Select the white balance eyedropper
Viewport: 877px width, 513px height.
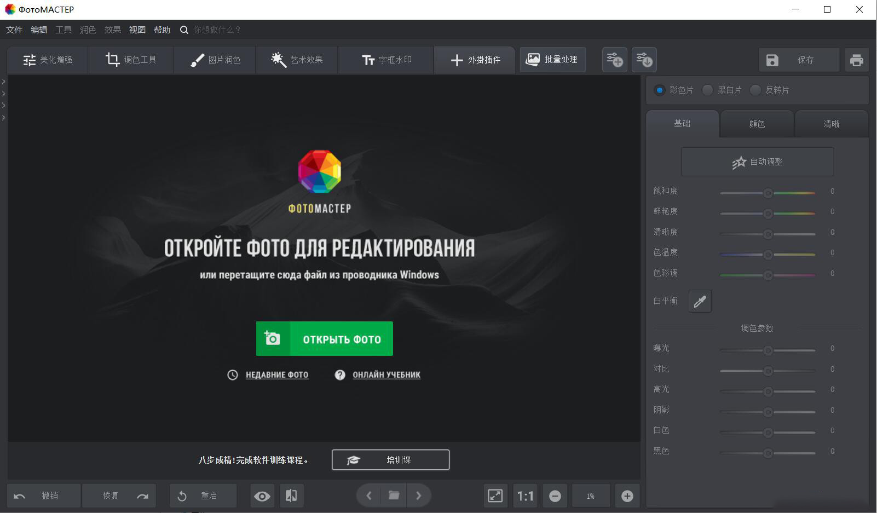700,301
